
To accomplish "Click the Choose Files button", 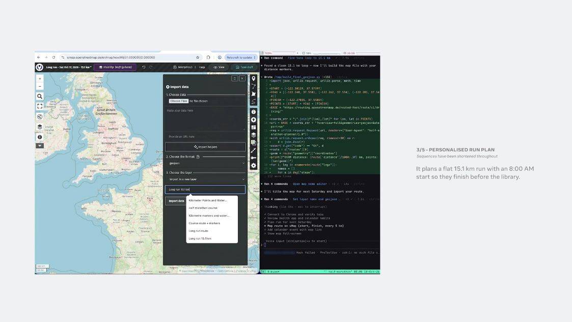I will click(x=178, y=101).
